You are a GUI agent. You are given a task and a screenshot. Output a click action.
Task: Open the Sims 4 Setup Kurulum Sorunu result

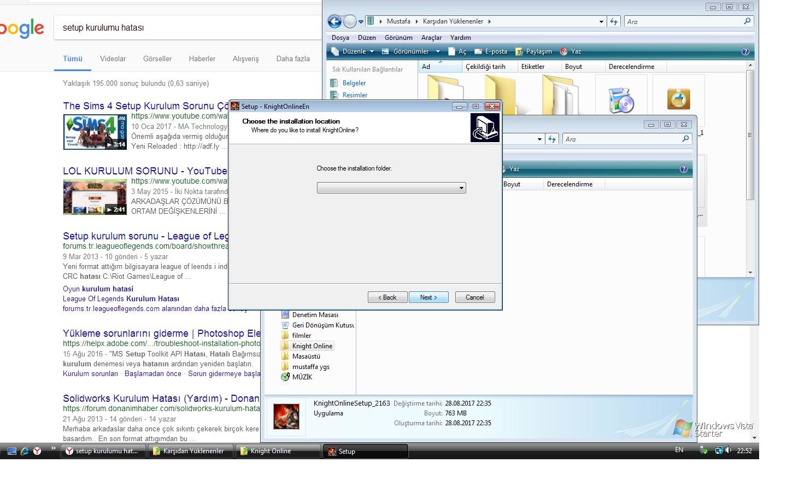click(x=146, y=106)
